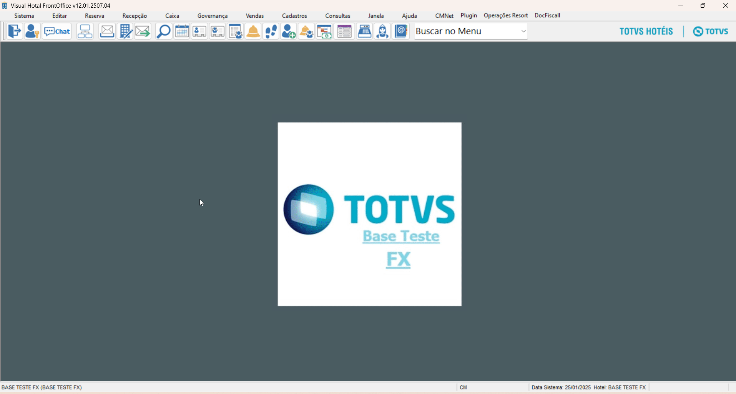The image size is (736, 394).
Task: Open the Operações Resort menu
Action: point(506,15)
